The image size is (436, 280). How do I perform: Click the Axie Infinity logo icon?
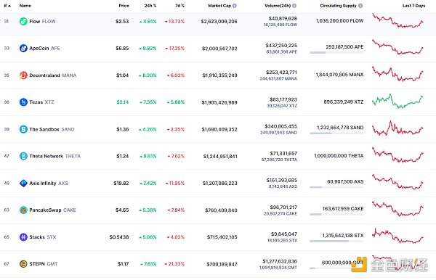pos(23,183)
